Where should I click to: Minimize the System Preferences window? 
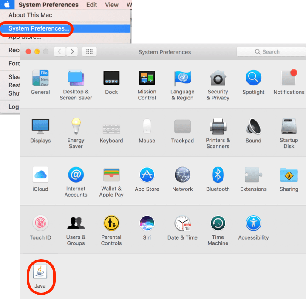tap(37, 51)
